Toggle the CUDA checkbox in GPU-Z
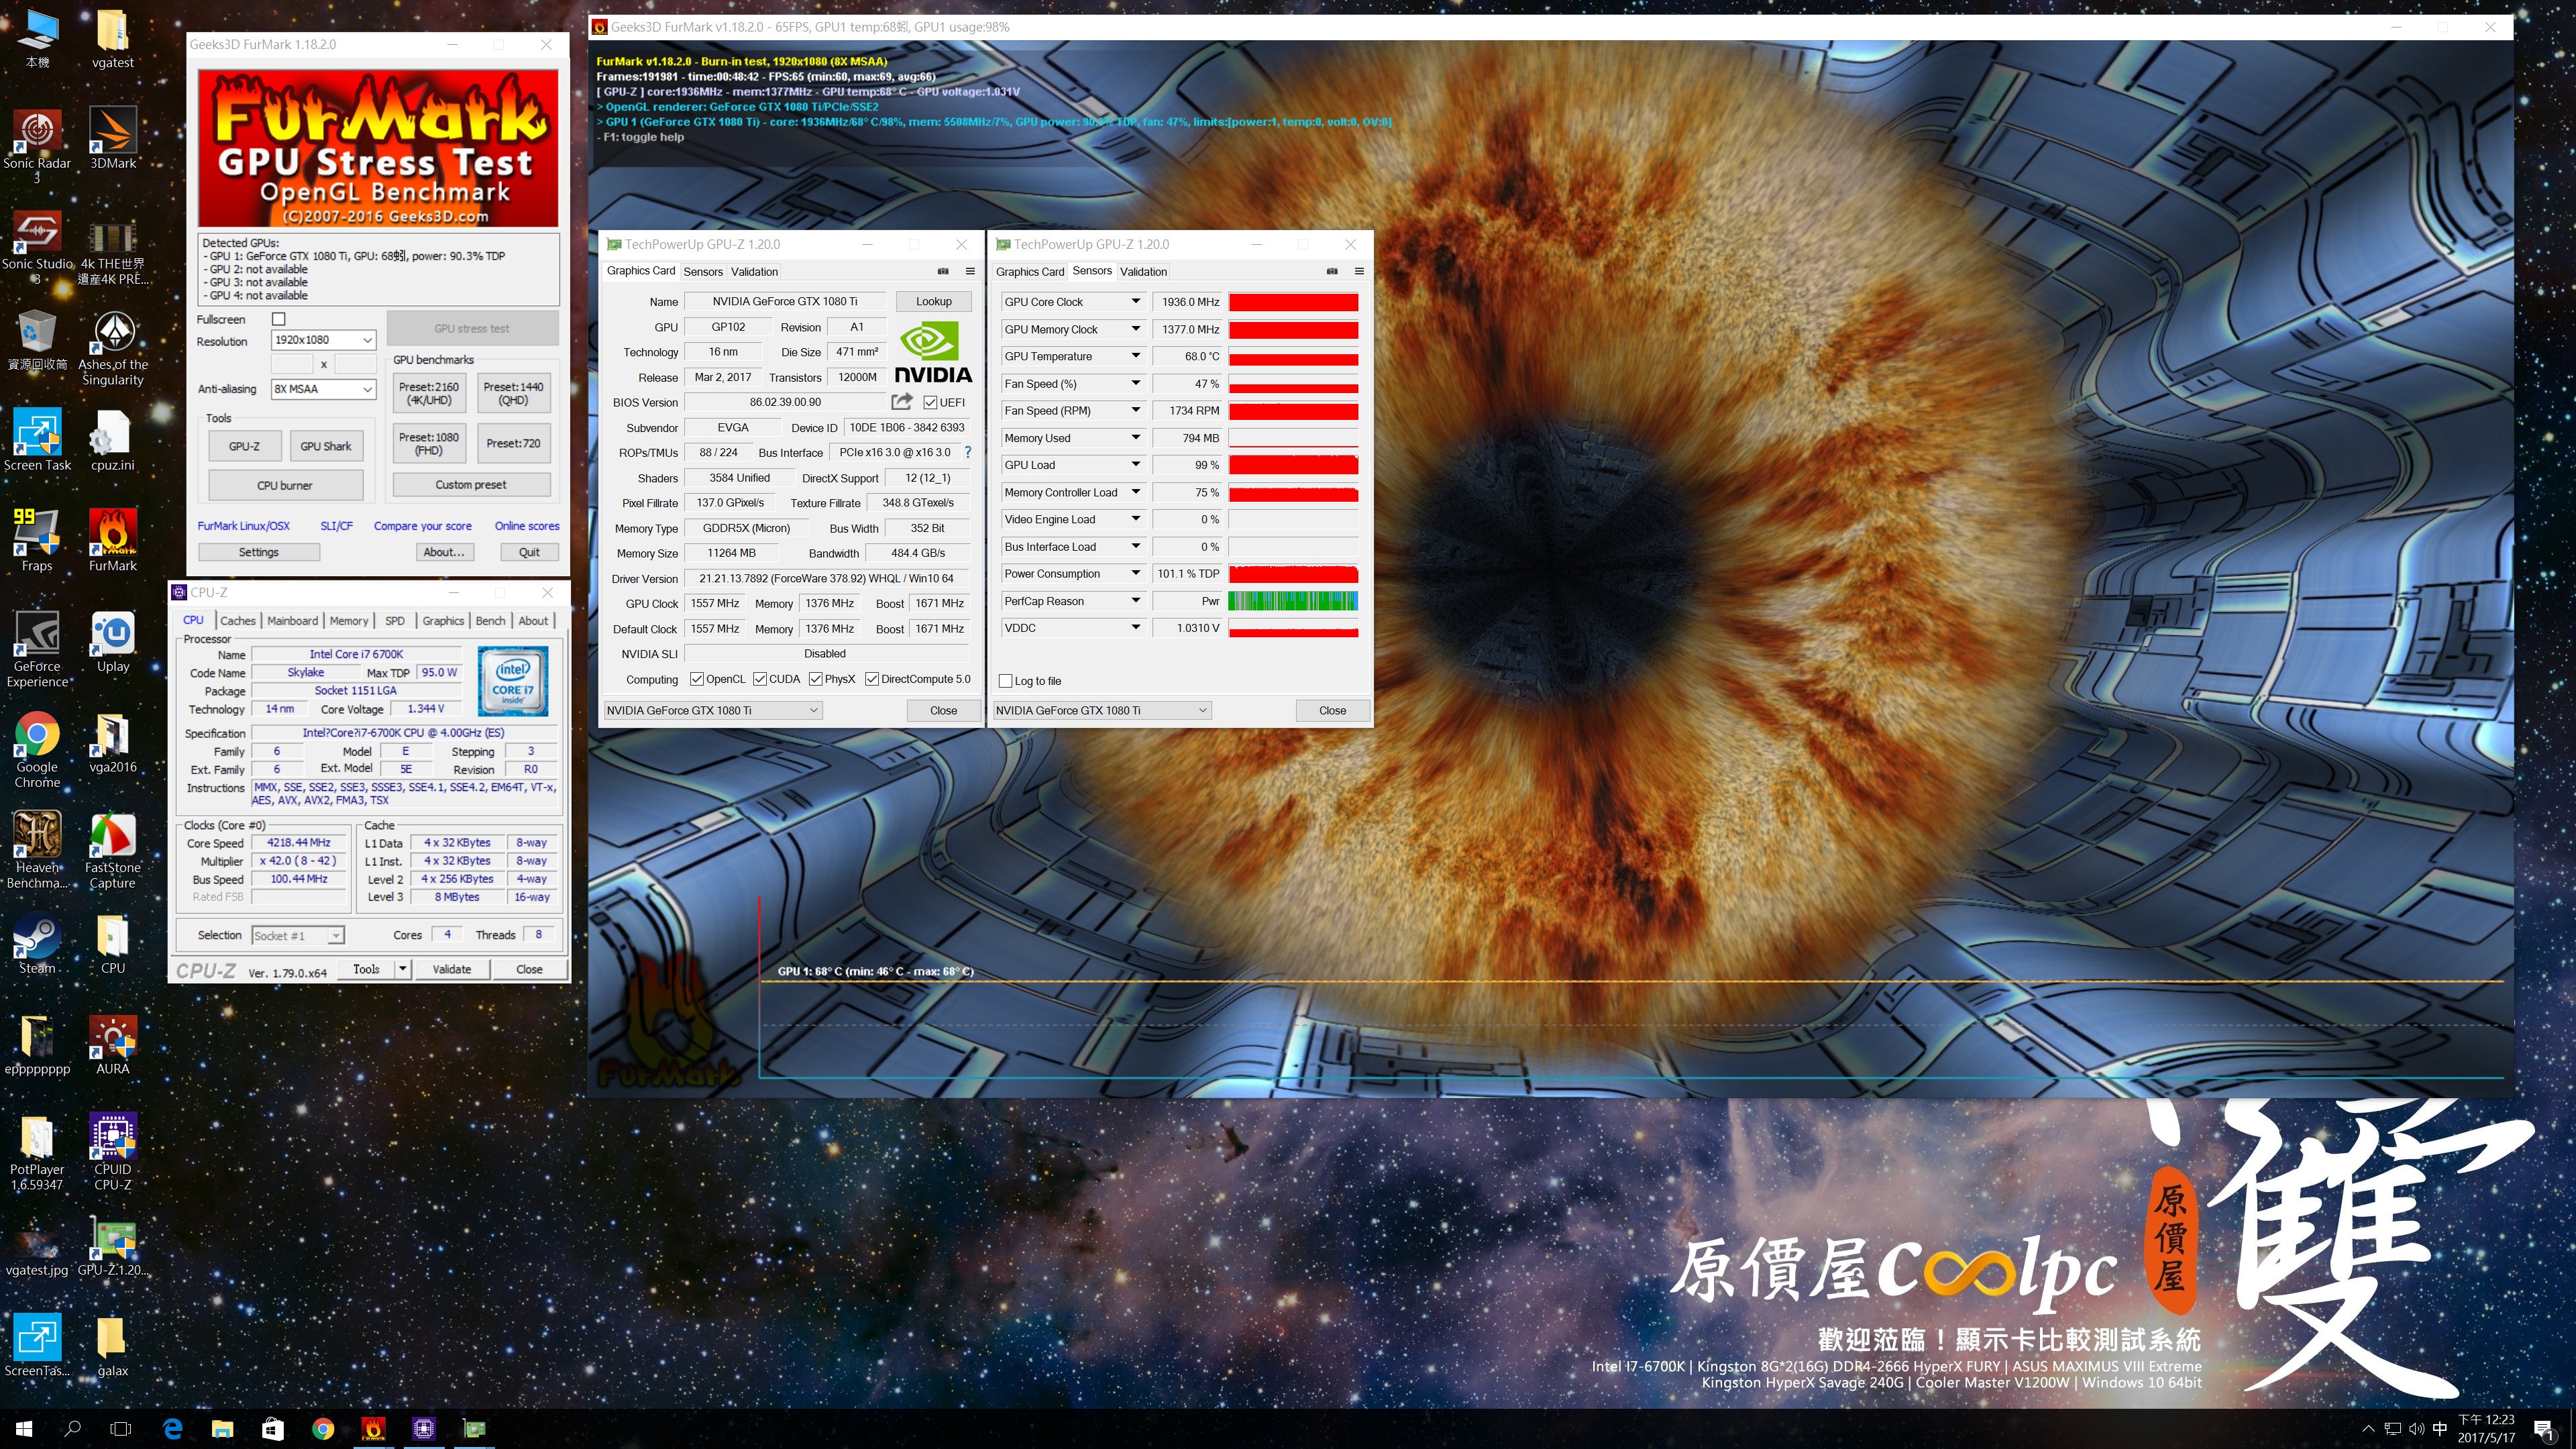The image size is (2576, 1449). click(x=760, y=679)
